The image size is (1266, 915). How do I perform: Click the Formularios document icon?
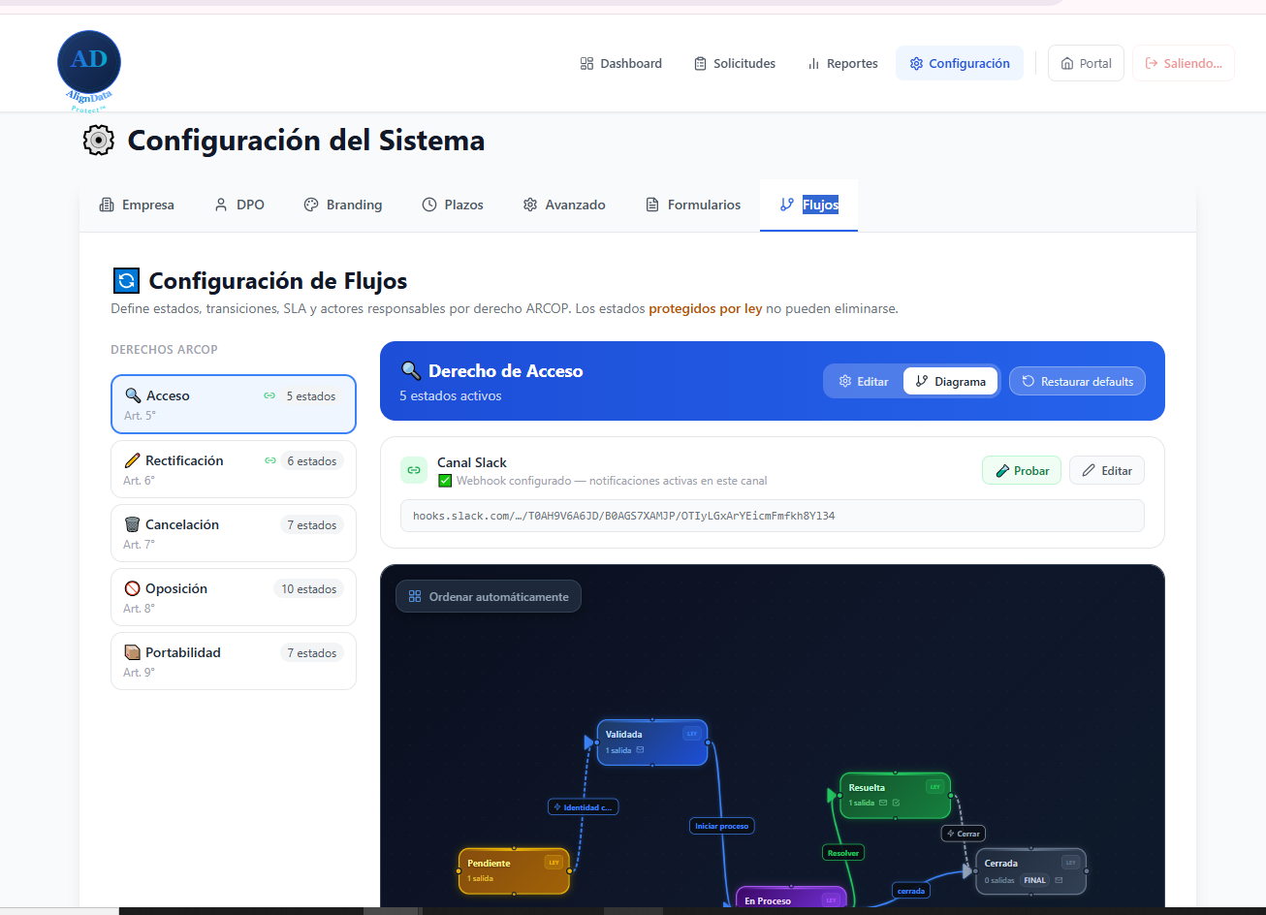coord(652,205)
